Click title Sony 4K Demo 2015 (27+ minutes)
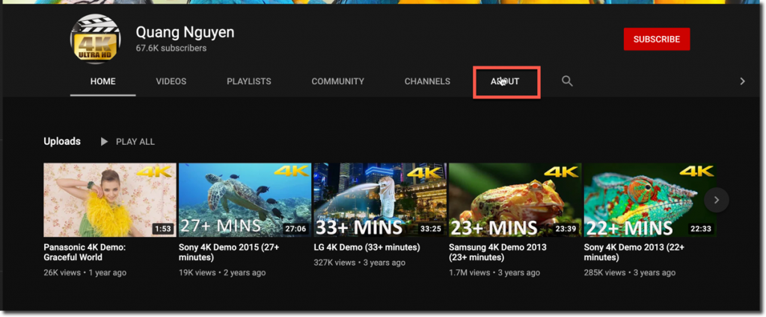766x317 pixels. click(229, 252)
